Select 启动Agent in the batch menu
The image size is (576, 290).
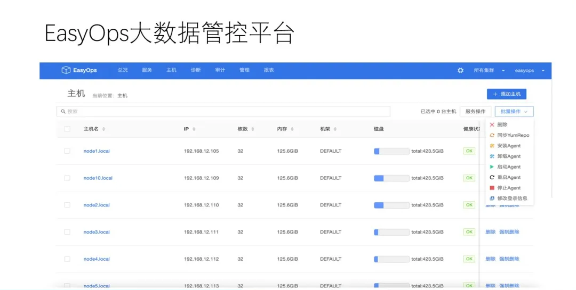click(509, 167)
